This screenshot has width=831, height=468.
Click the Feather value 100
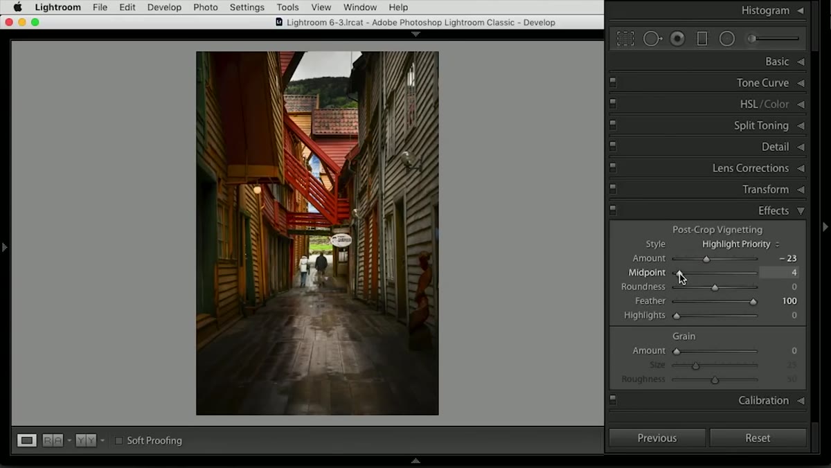pyautogui.click(x=789, y=301)
